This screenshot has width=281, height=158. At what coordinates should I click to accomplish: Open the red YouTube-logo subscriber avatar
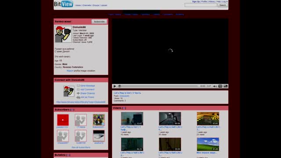click(63, 120)
